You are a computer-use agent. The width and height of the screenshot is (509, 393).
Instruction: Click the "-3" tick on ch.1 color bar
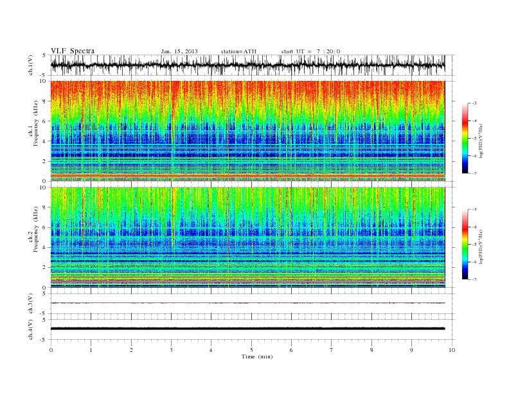coord(474,103)
